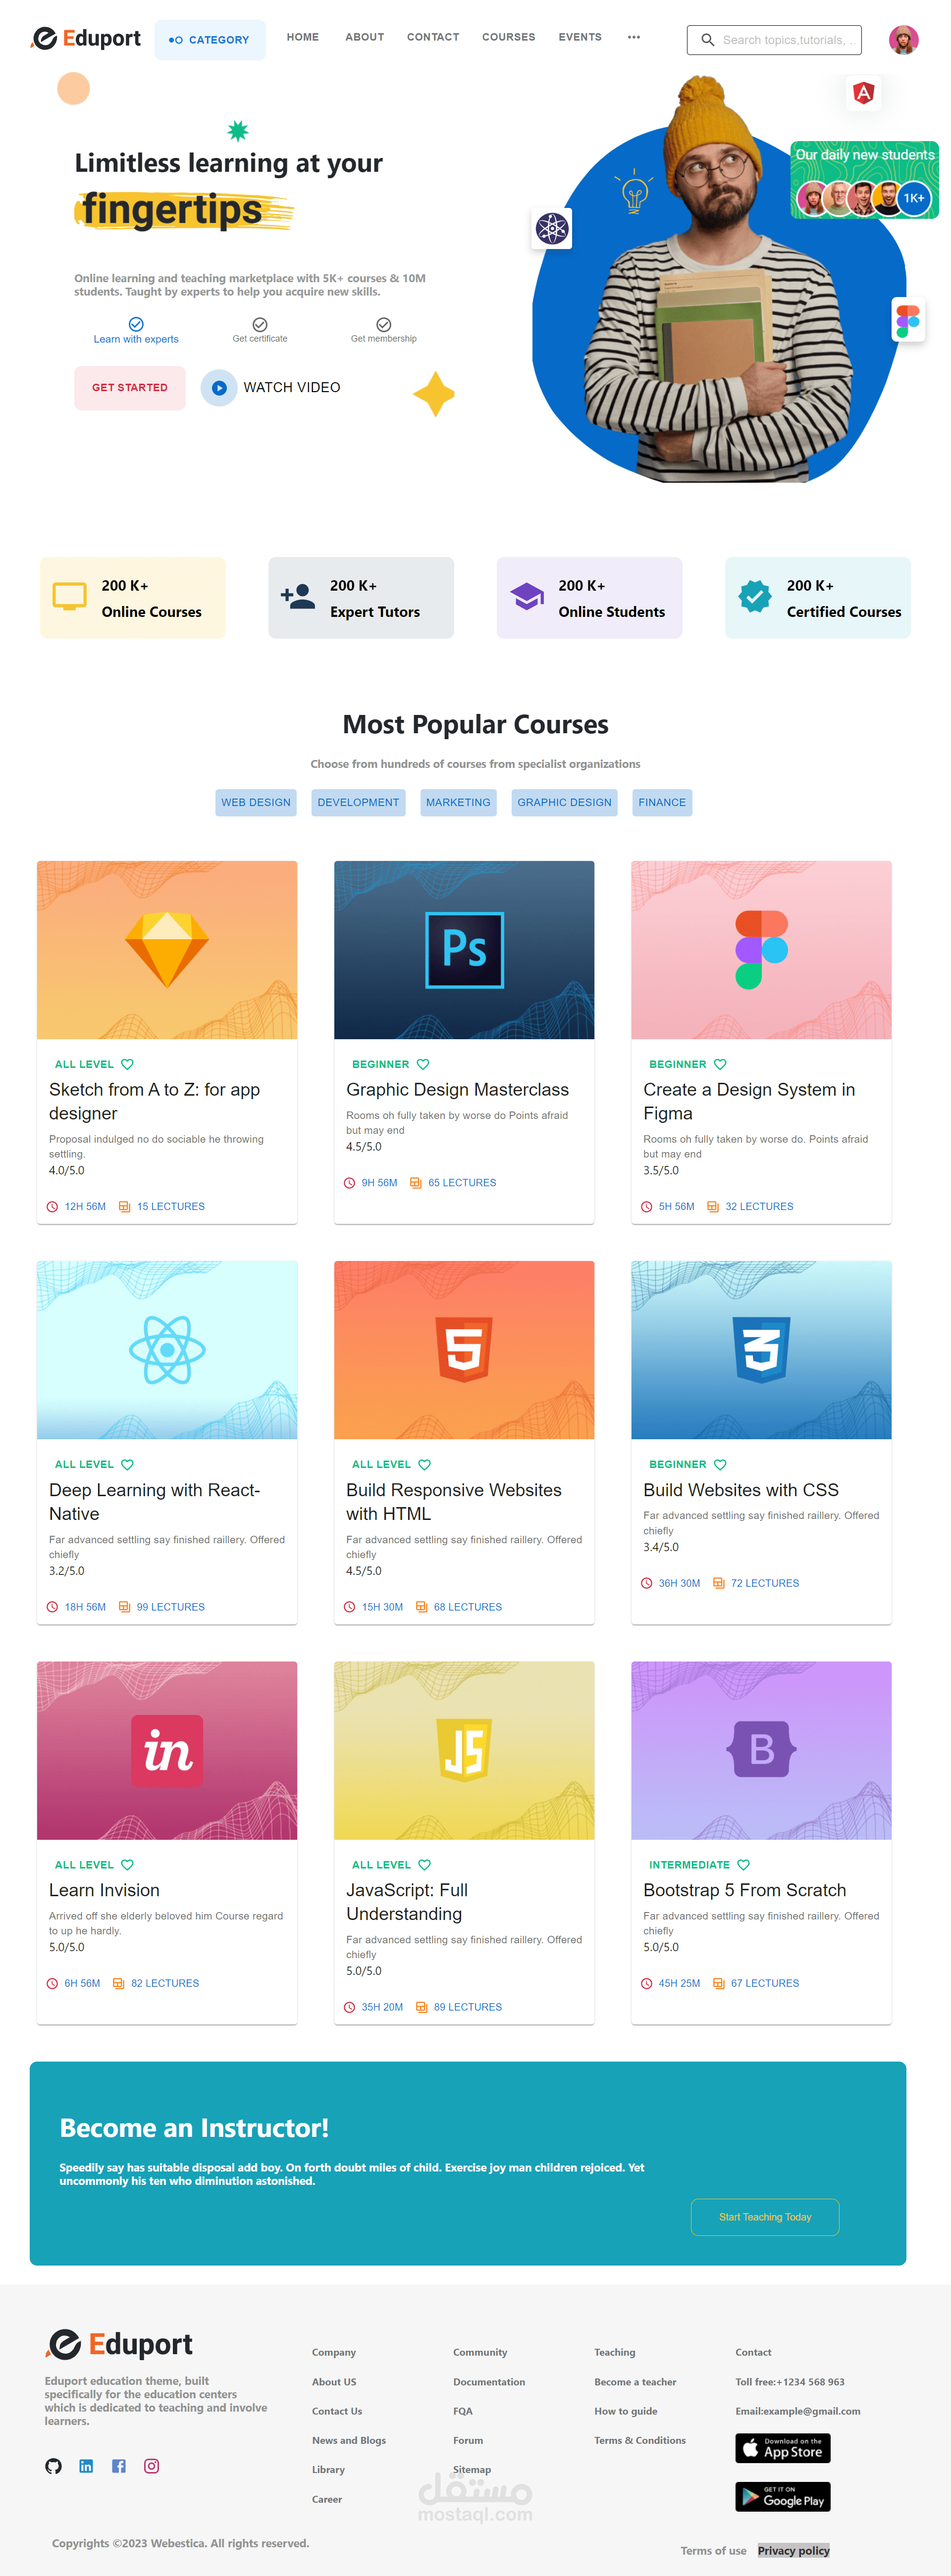Click the Get it on Google Play badge
Viewport: 951px width, 2576px height.
pos(783,2496)
